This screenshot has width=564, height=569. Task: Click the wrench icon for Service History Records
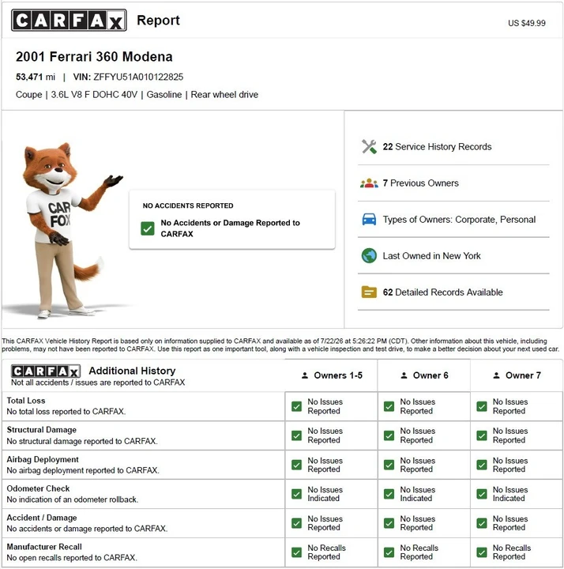[x=369, y=147]
